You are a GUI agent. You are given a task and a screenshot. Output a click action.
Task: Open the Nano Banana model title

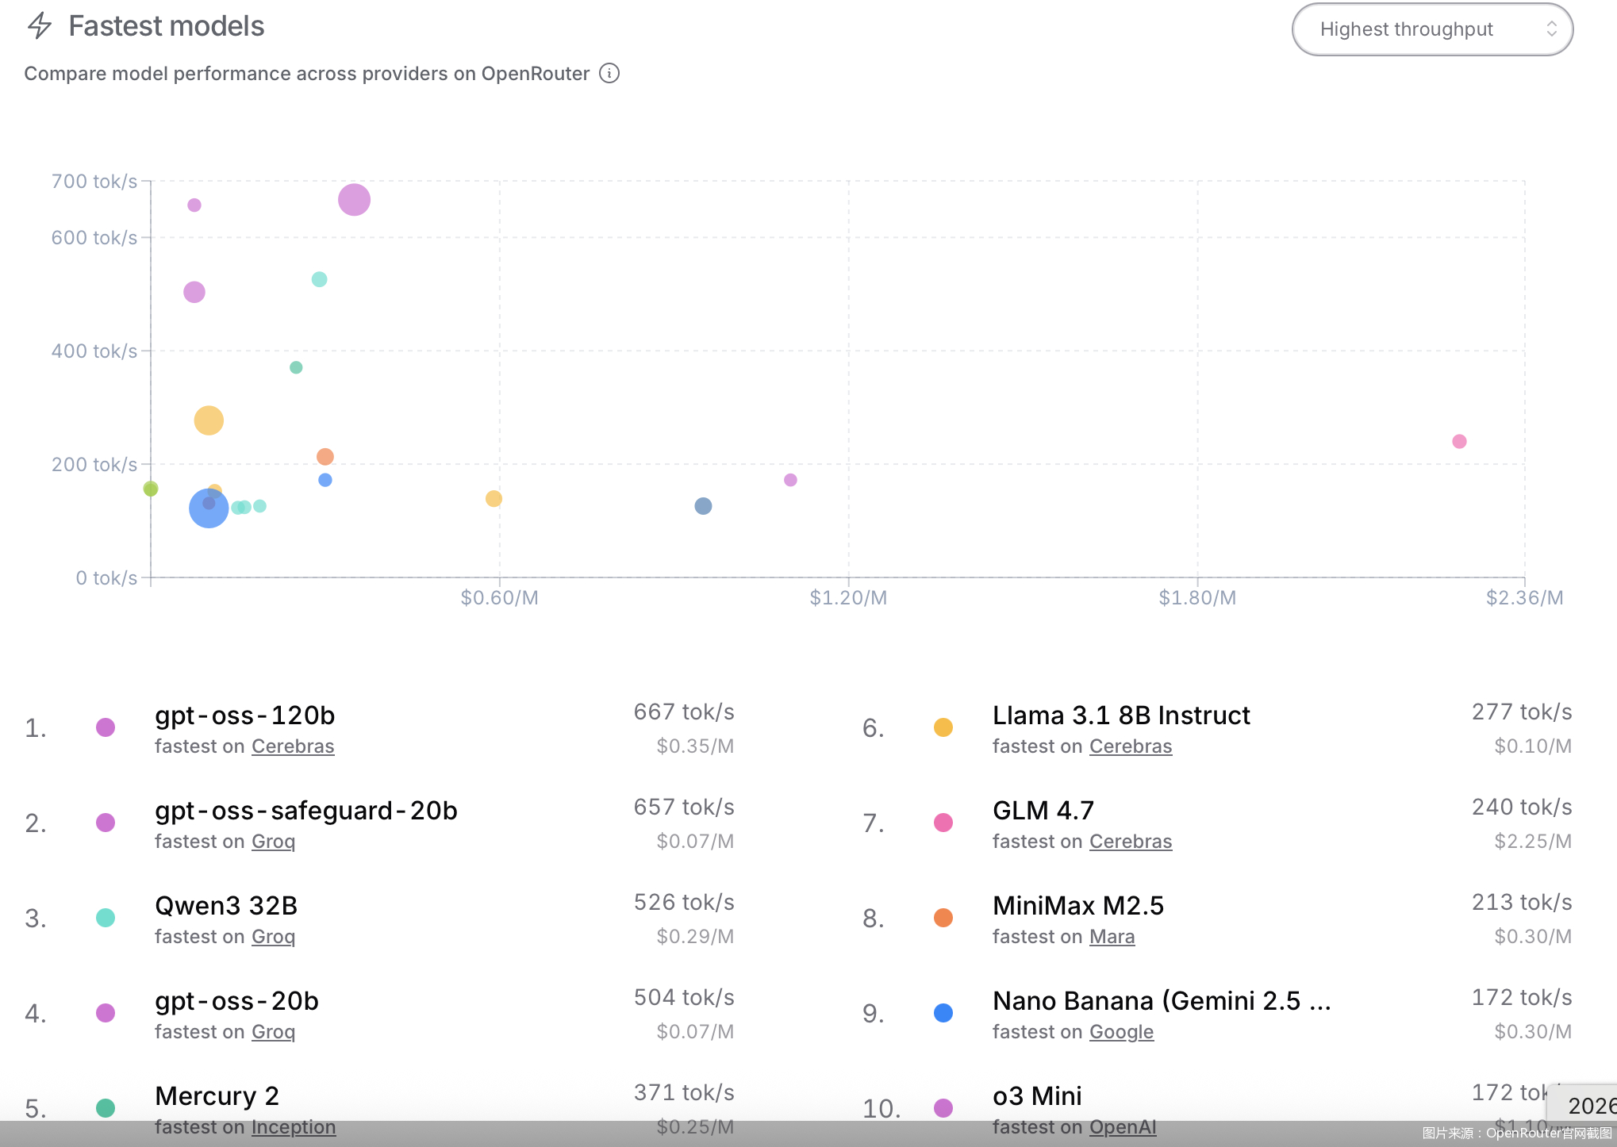coord(1162,1001)
